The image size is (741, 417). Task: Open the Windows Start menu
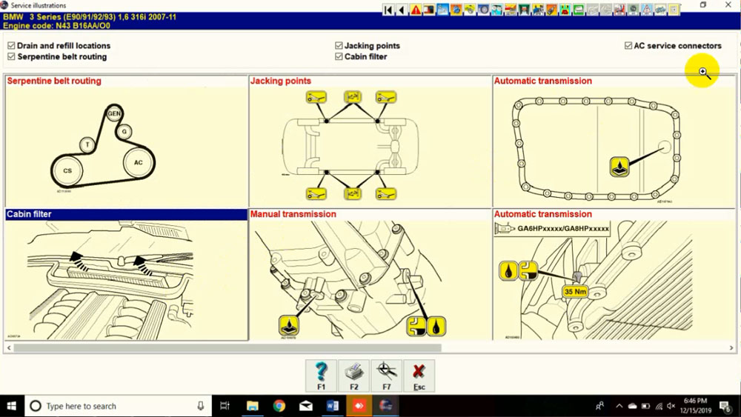pyautogui.click(x=11, y=406)
